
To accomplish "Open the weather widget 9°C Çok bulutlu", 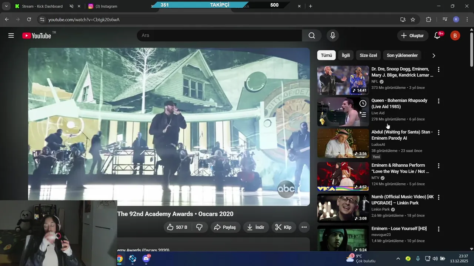I will 361,259.
